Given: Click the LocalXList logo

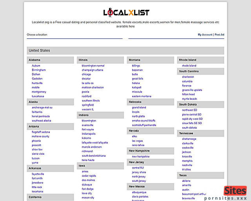Looking at the screenshot, I should pyautogui.click(x=126, y=13).
